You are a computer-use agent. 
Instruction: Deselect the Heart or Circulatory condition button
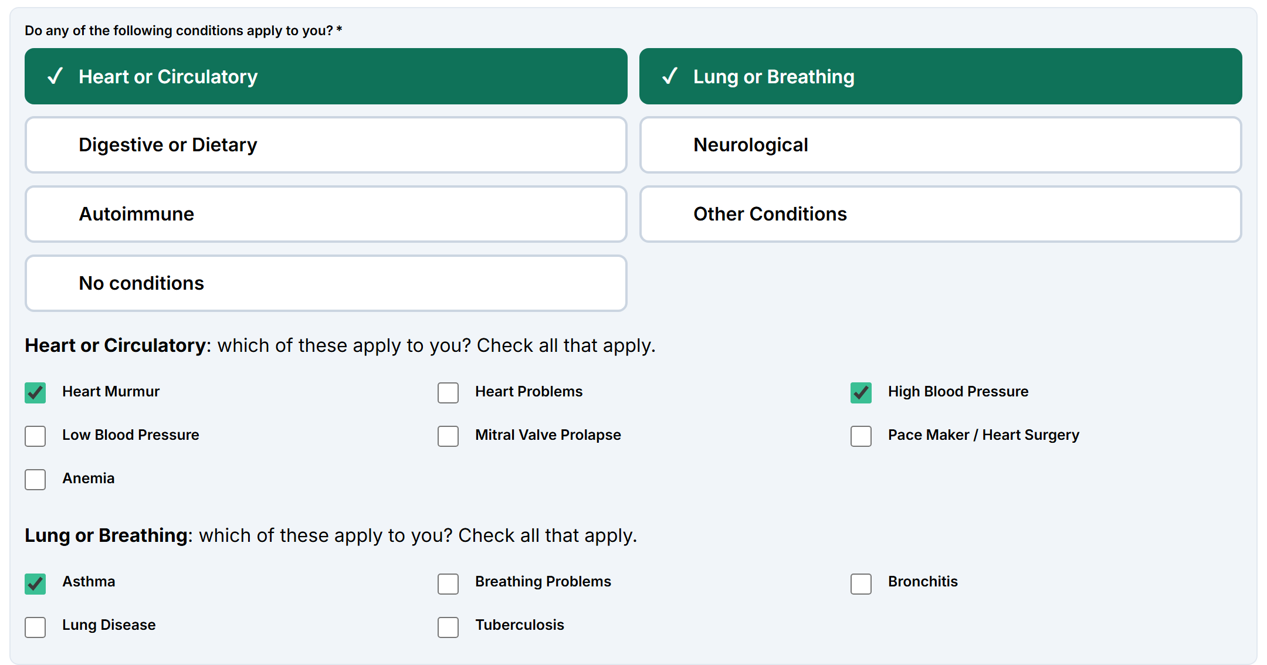326,76
